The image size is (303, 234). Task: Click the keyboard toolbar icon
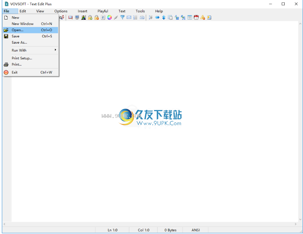point(142,18)
